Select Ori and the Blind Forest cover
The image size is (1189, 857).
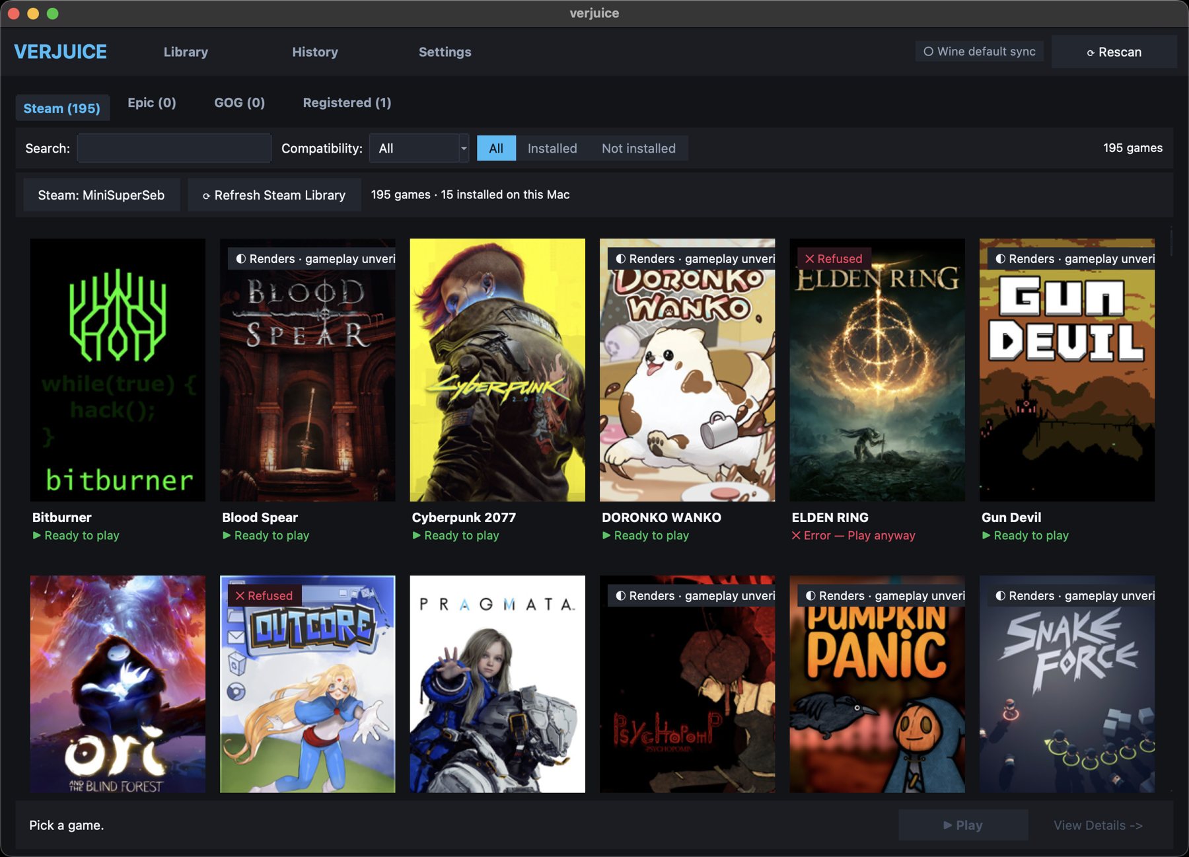click(118, 684)
